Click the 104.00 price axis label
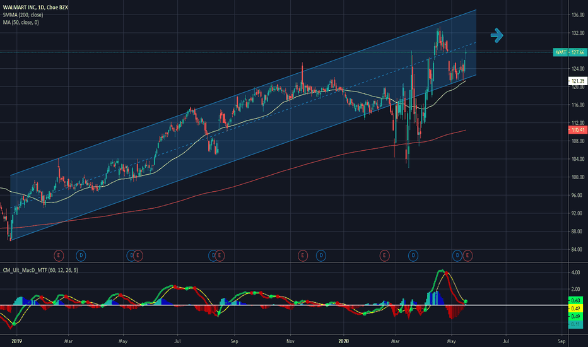The image size is (588, 347). click(x=578, y=159)
